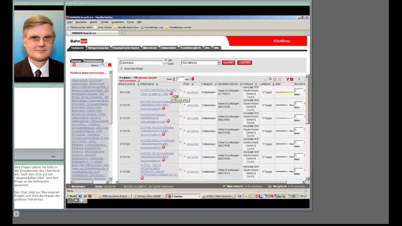The width and height of the screenshot is (402, 226).
Task: Click the red Löschen button
Action: [x=244, y=62]
